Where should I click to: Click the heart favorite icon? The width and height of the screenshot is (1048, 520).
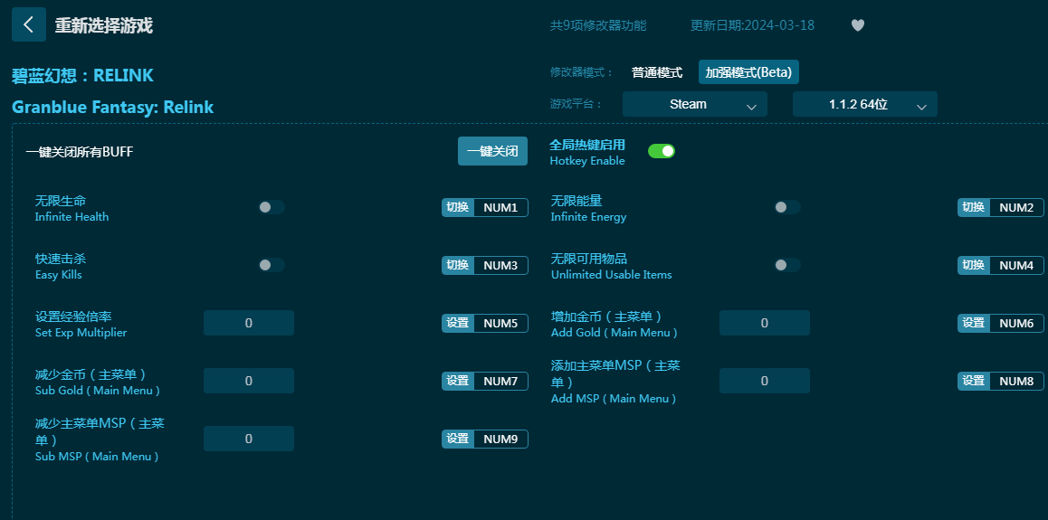point(858,25)
